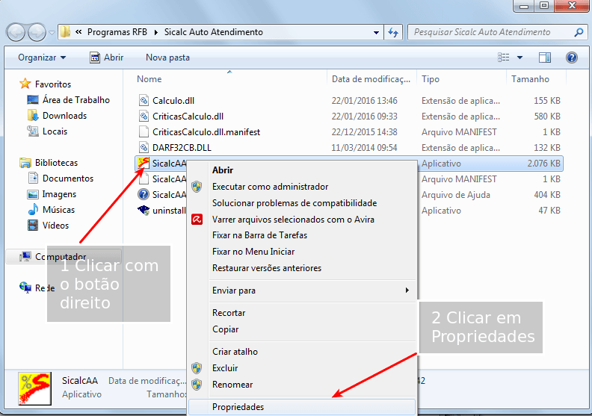This screenshot has height=416, width=592.
Task: Select Rede network icon in navigation pane
Action: click(x=25, y=288)
